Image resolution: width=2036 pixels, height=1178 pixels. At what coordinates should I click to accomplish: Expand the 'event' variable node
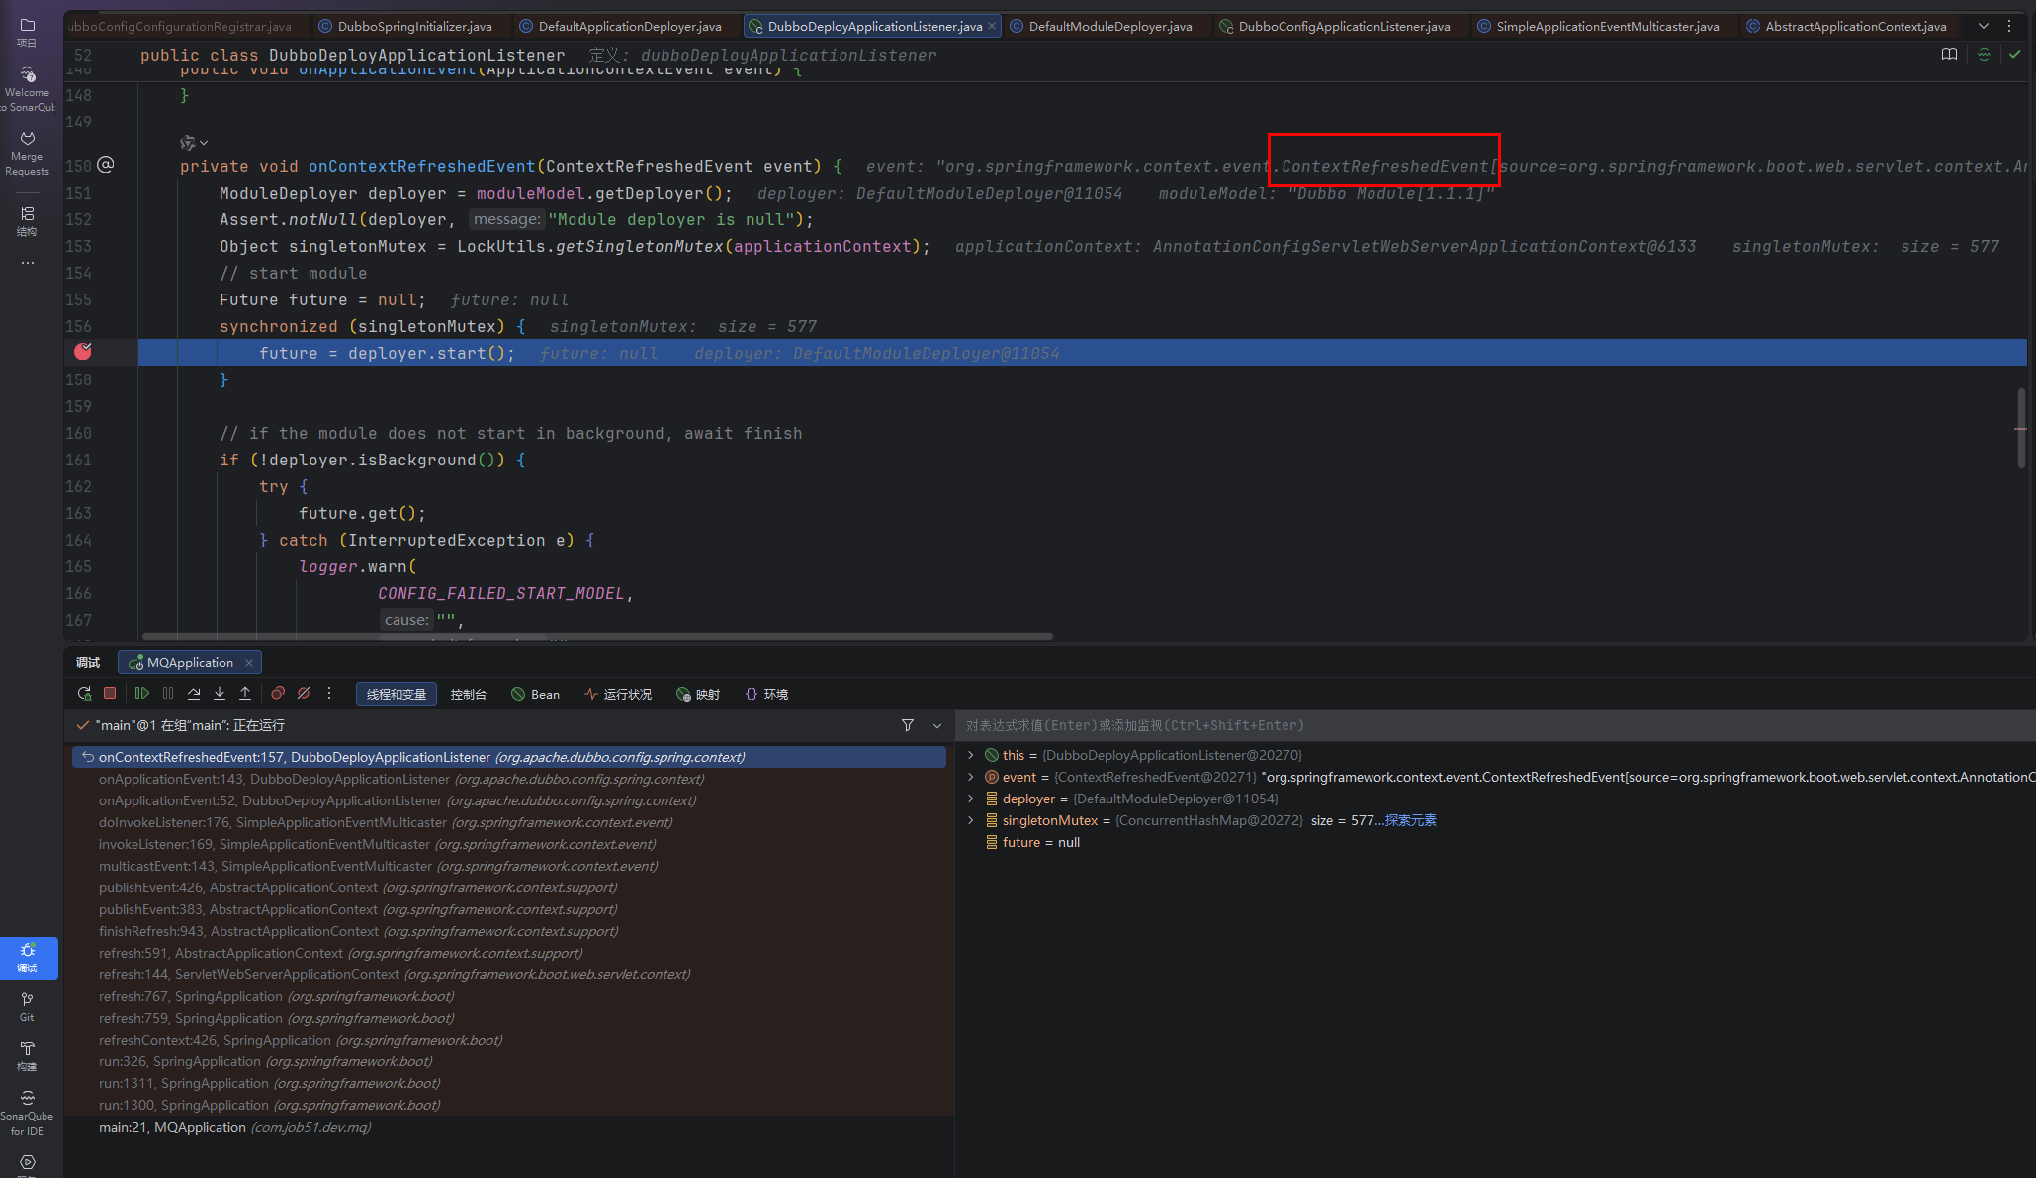(971, 777)
